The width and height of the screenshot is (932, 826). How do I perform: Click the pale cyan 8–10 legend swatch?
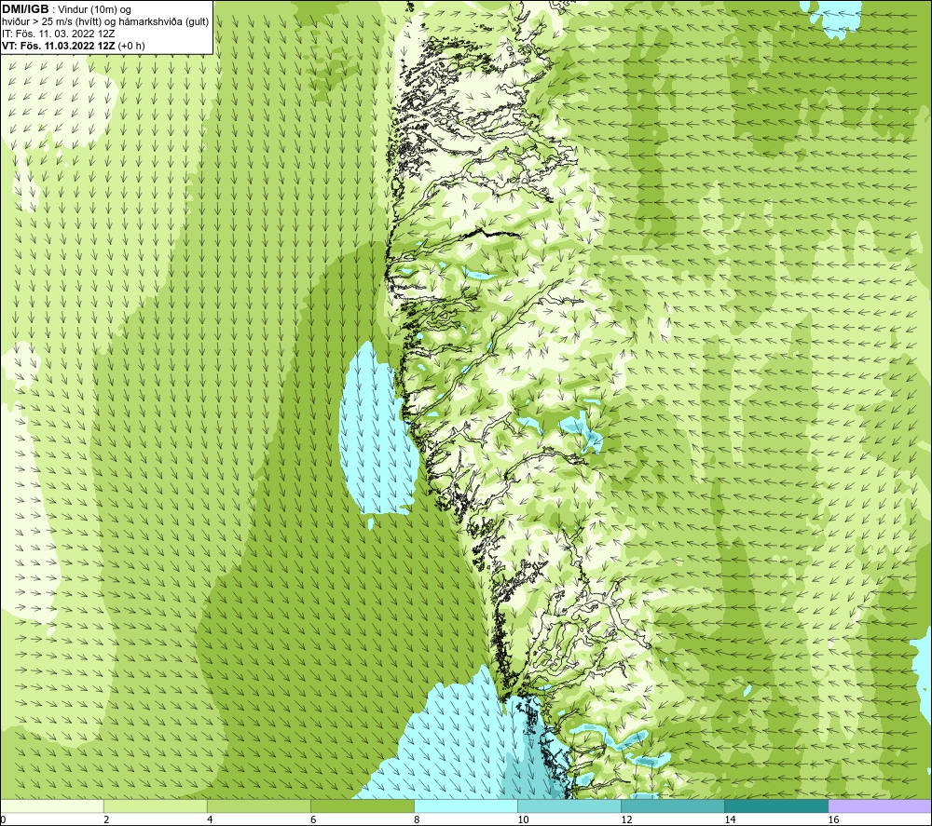pyautogui.click(x=466, y=806)
